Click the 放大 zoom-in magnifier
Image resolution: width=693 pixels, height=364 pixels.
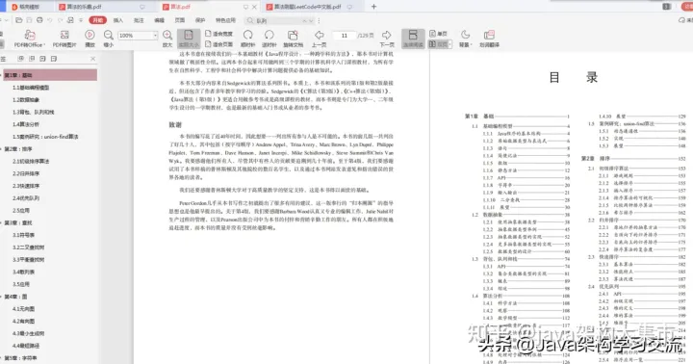167,39
